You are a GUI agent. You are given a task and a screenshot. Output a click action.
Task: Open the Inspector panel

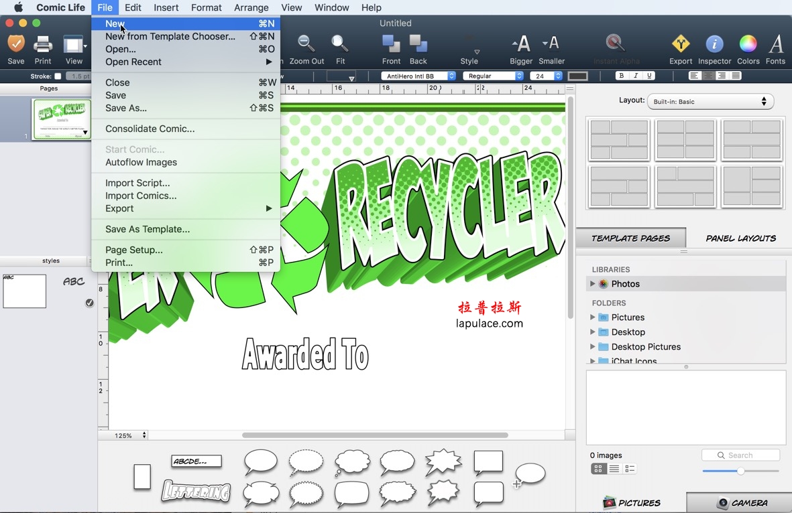(x=714, y=44)
